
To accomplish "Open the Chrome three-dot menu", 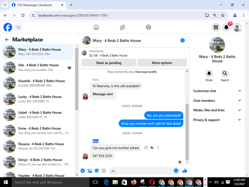I will (244, 15).
